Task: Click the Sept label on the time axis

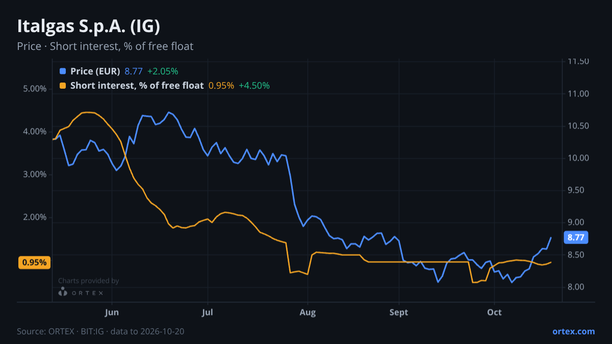Action: 399,312
